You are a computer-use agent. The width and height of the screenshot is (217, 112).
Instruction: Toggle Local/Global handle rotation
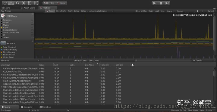(61, 3)
